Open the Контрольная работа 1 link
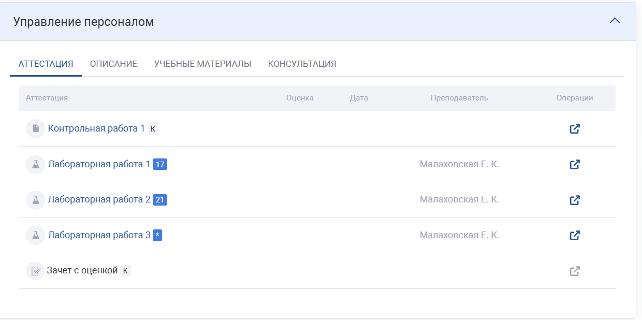The height and width of the screenshot is (320, 642). point(96,128)
